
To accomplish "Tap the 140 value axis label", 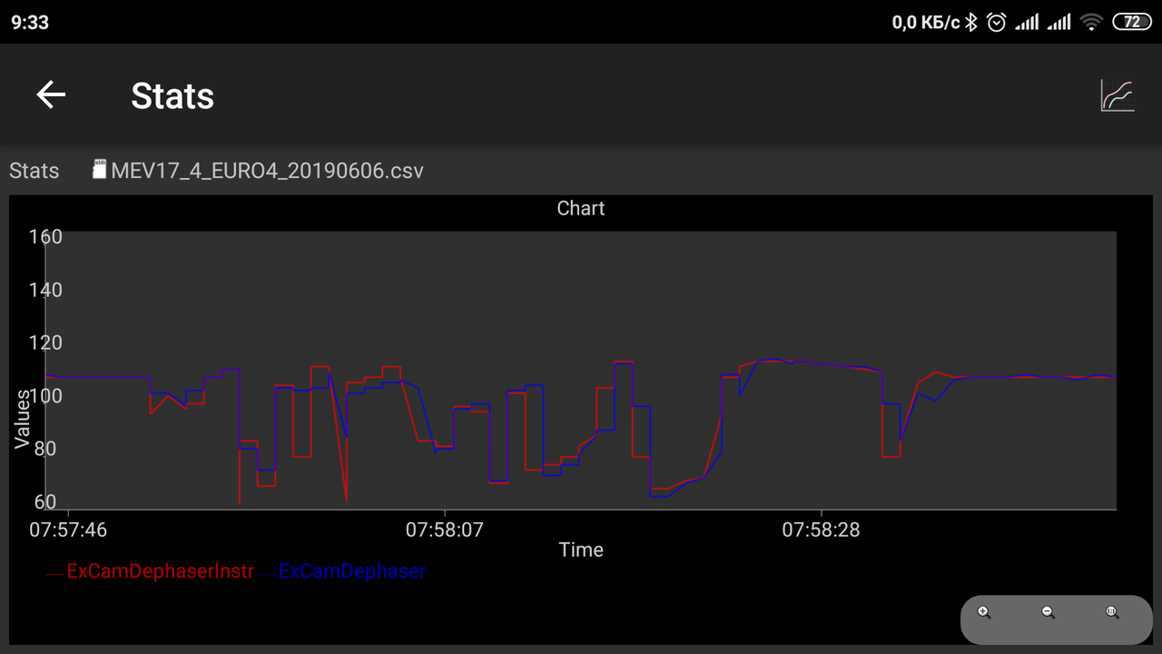I will coord(45,290).
